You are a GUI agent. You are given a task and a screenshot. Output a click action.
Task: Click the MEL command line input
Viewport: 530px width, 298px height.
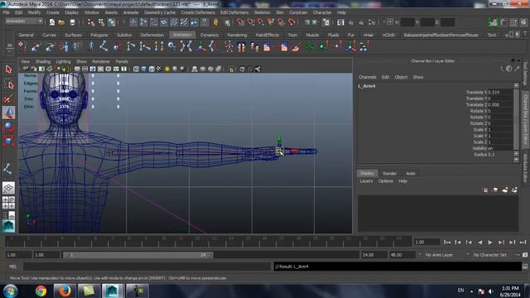[147, 267]
